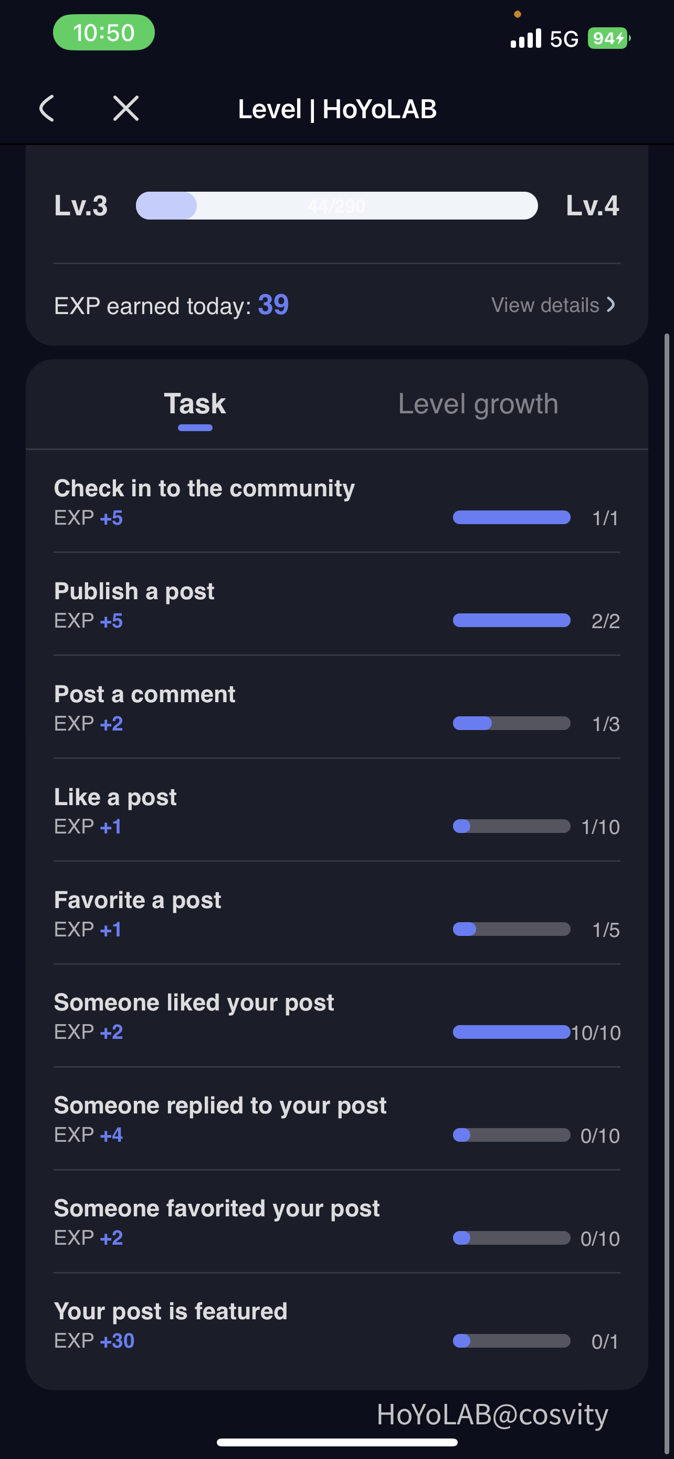Close the page with X icon
Screen dimensions: 674x1459
[125, 108]
